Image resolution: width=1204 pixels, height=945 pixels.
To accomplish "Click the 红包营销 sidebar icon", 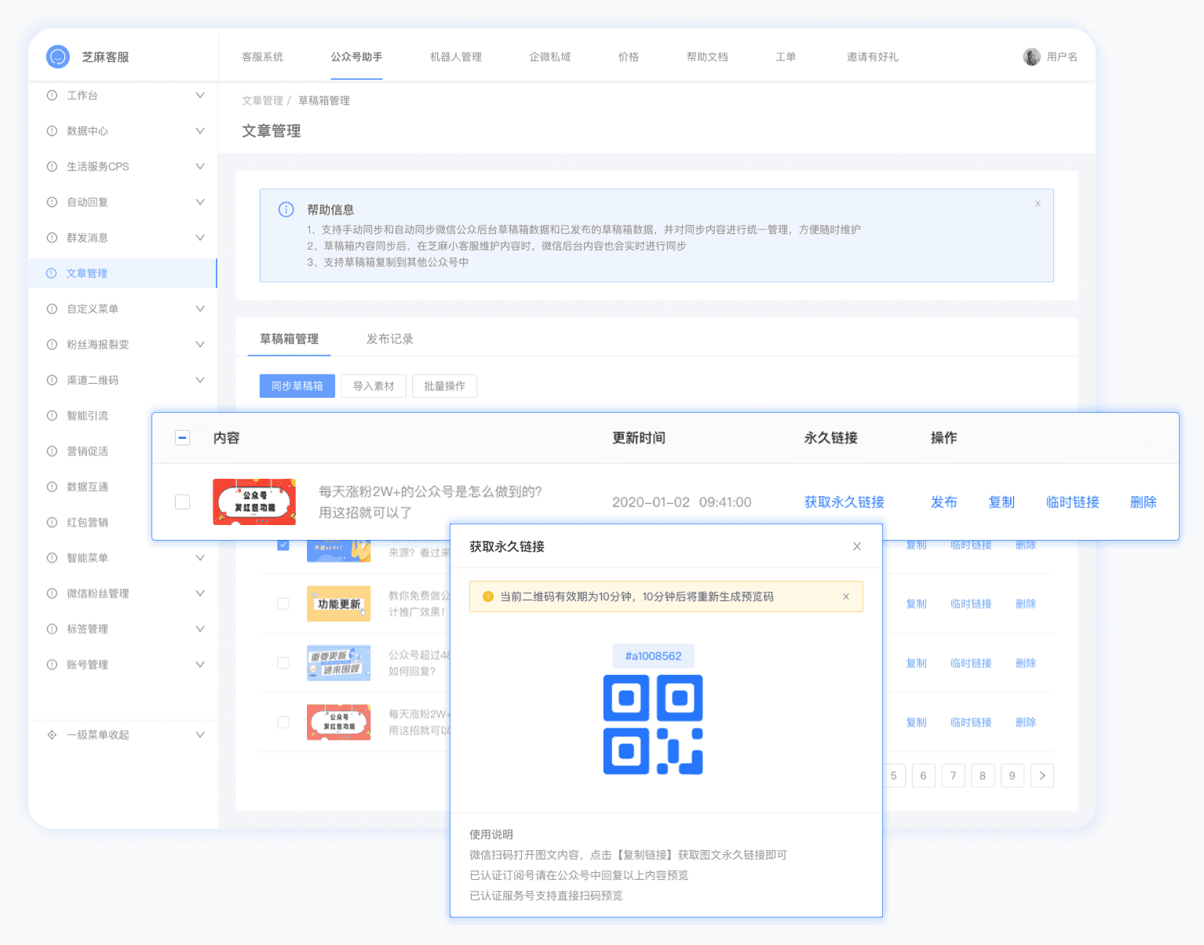I will tap(52, 522).
